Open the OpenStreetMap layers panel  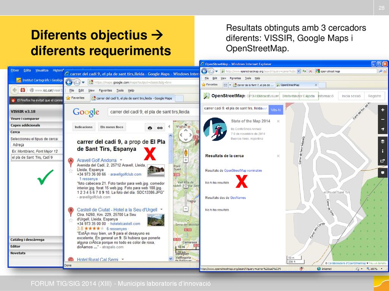coord(383,142)
